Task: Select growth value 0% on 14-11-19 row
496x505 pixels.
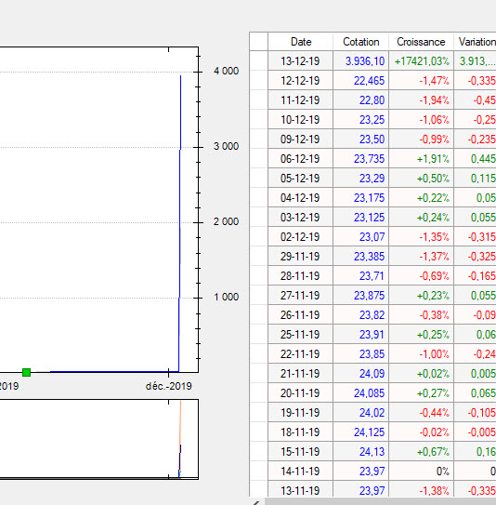Action: [x=421, y=472]
